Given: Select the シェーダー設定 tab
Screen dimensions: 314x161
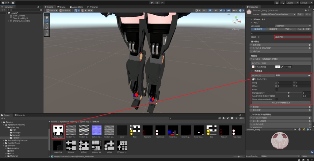Looking at the screenshot, I should pyautogui.click(x=304, y=29).
